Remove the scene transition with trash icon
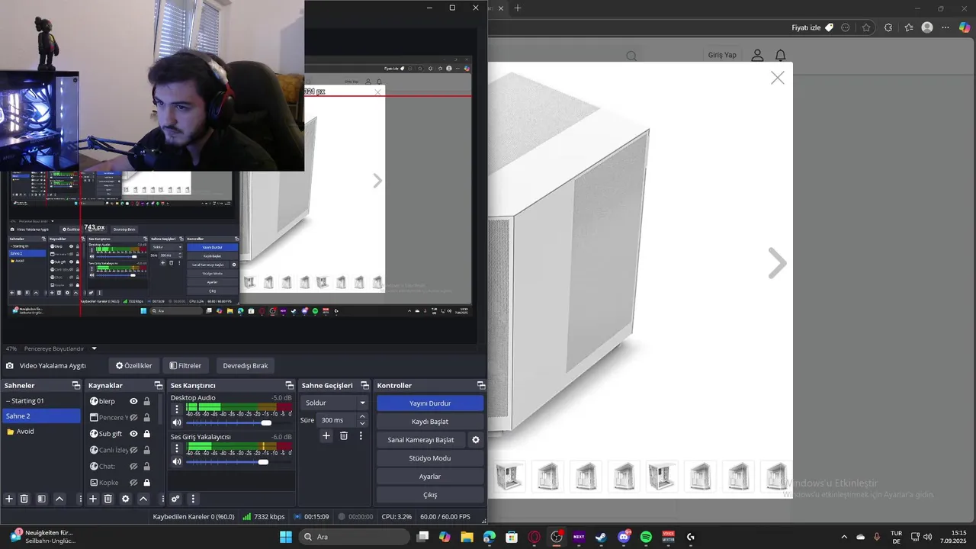 click(x=344, y=436)
